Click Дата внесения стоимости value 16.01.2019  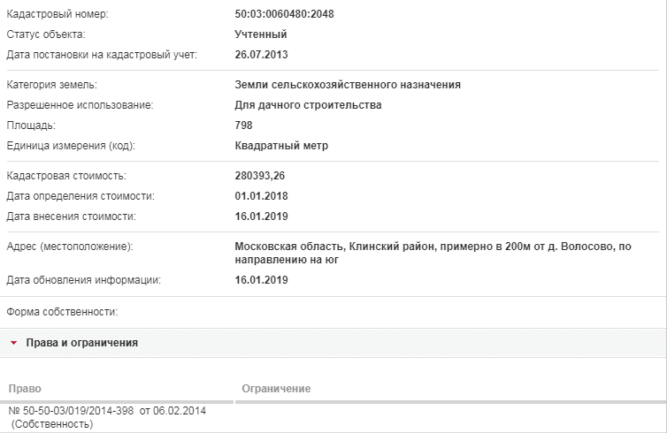coord(261,216)
